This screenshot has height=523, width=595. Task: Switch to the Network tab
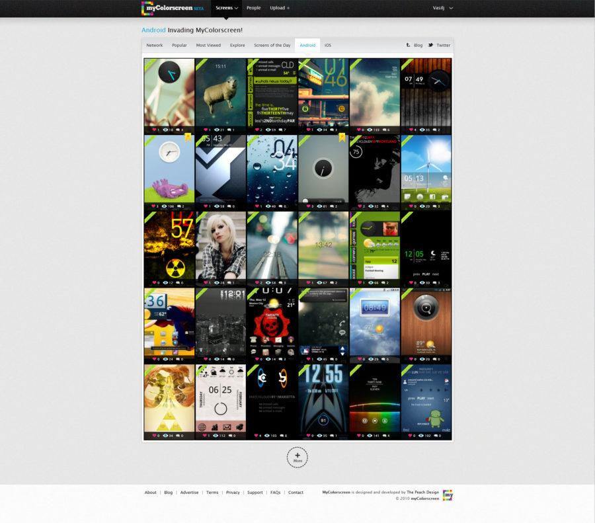coord(155,45)
